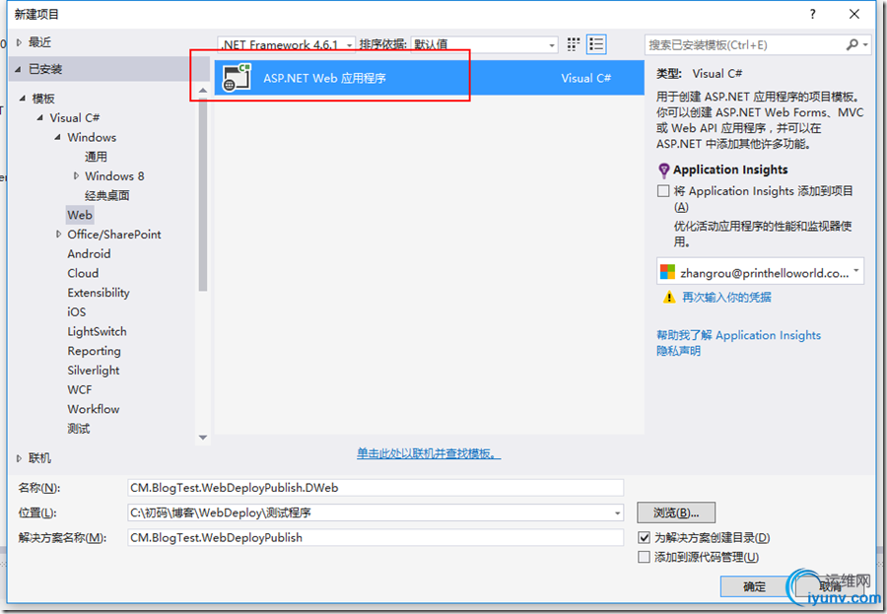887x614 pixels.
Task: Click the 取消 button
Action: 830,586
